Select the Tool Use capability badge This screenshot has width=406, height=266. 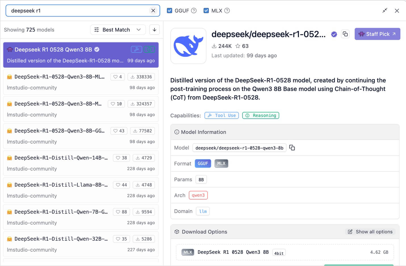[221, 115]
